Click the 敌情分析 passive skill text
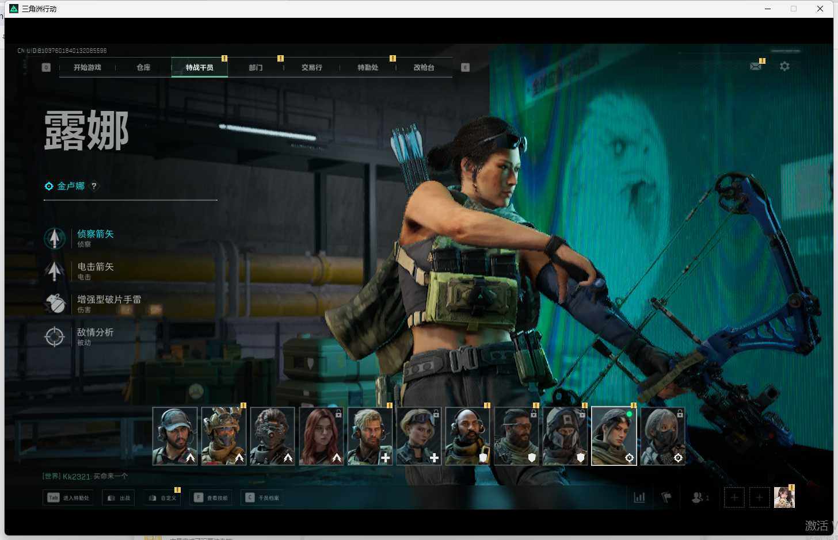This screenshot has width=838, height=540. click(x=96, y=332)
